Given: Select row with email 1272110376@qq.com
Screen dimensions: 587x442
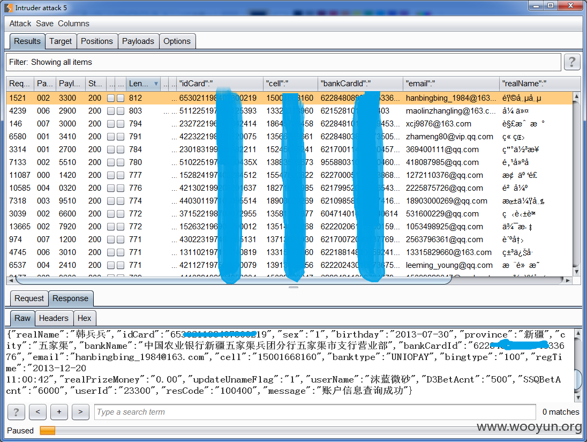Looking at the screenshot, I should point(289,175).
